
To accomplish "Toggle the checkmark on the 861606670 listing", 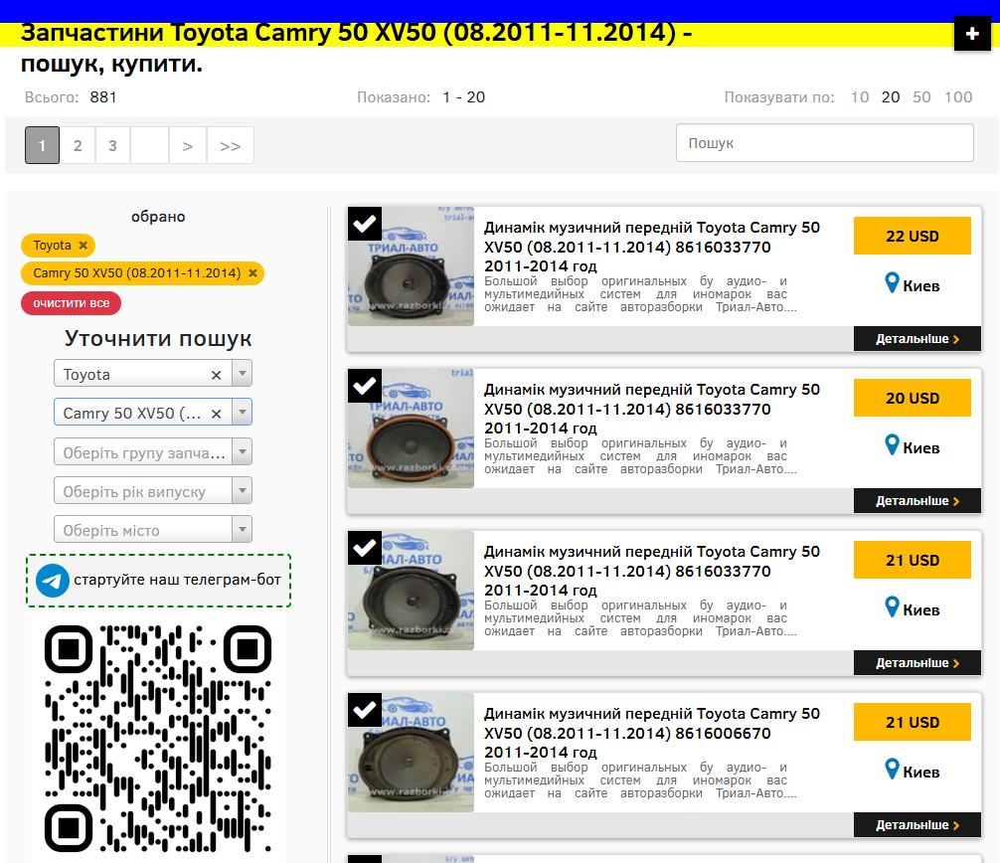I will (365, 710).
